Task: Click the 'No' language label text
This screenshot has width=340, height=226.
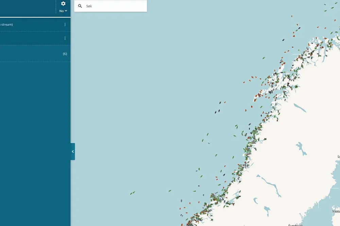Action: [x=62, y=11]
